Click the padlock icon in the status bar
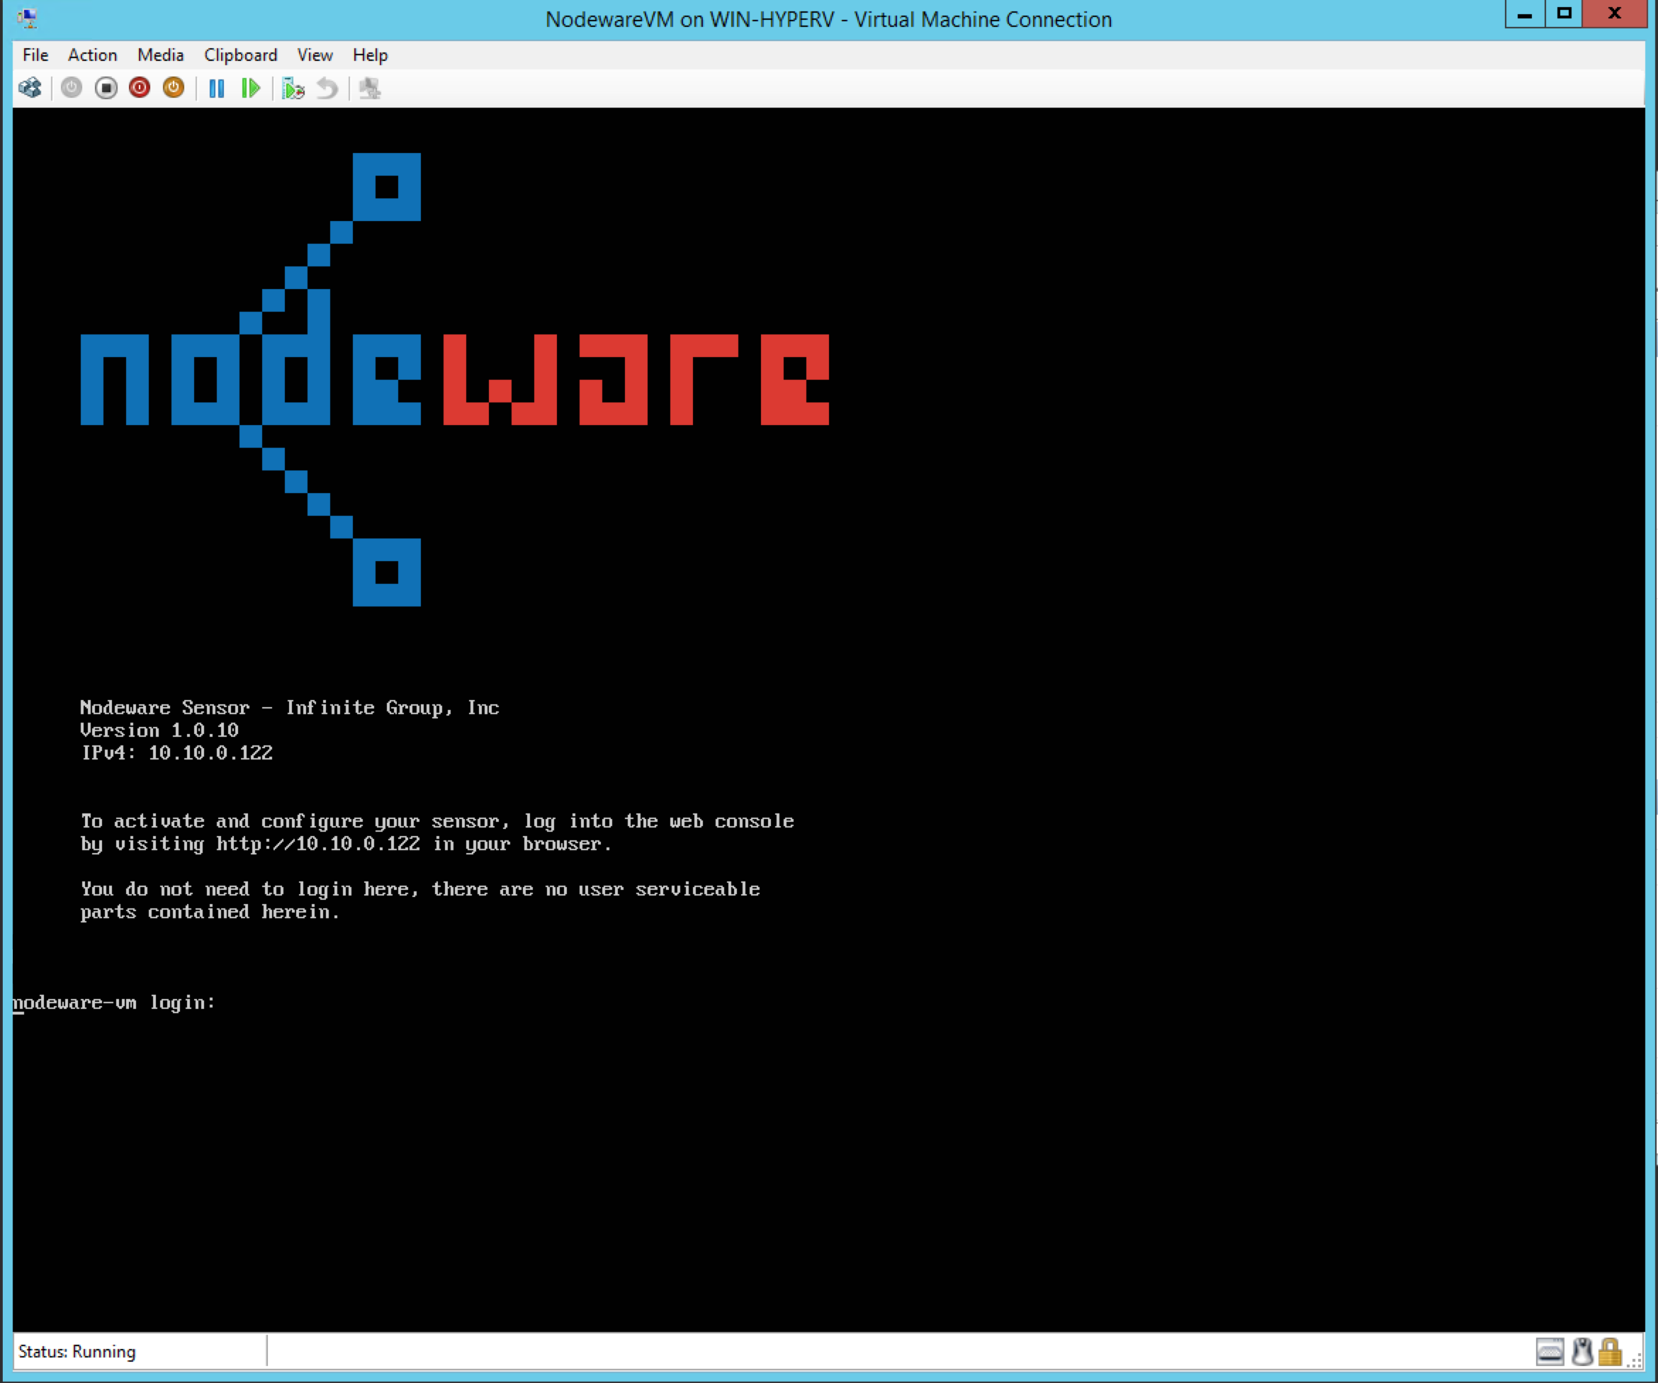1658x1383 pixels. click(1610, 1351)
